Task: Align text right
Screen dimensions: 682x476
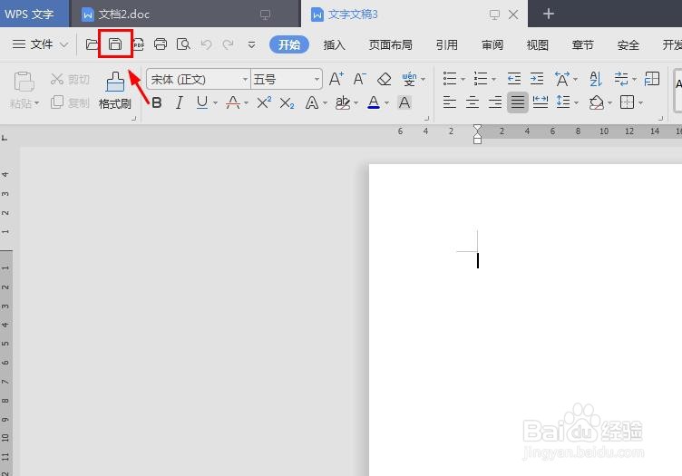Action: tap(495, 102)
